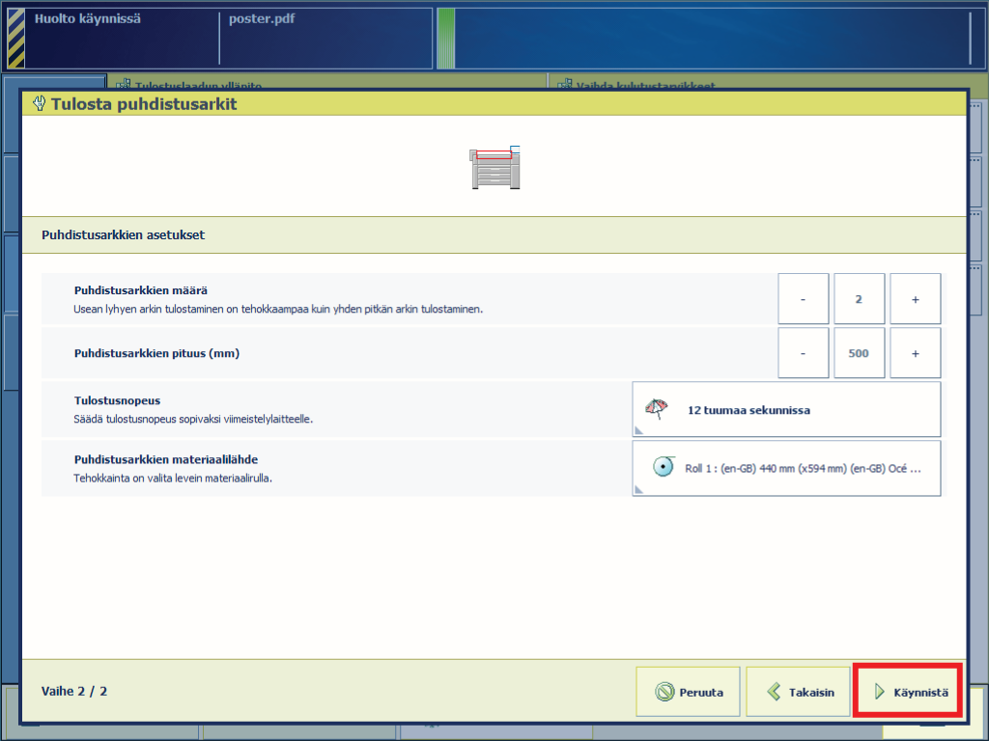989x741 pixels.
Task: Open the Tulostusnopeus speed dropdown
Action: 786,409
